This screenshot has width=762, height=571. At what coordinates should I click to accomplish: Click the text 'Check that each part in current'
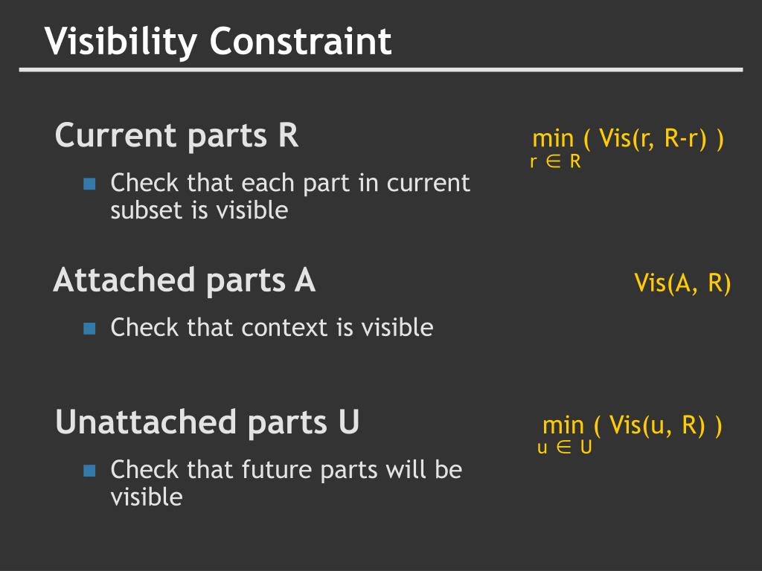tap(290, 183)
